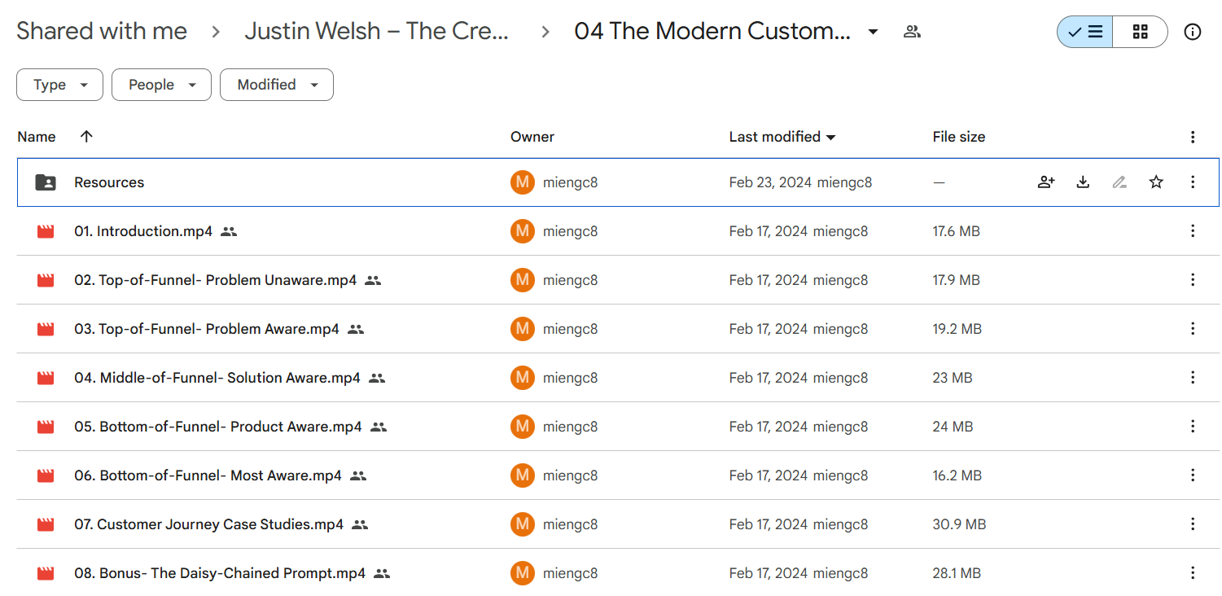The image size is (1222, 596).
Task: Reverse sort direction arrow next to Name
Action: (x=86, y=137)
